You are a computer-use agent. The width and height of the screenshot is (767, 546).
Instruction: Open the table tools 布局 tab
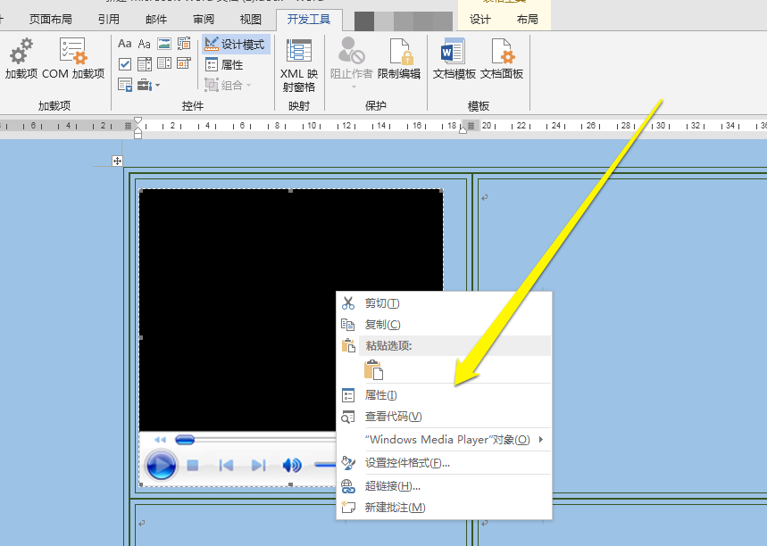[528, 19]
